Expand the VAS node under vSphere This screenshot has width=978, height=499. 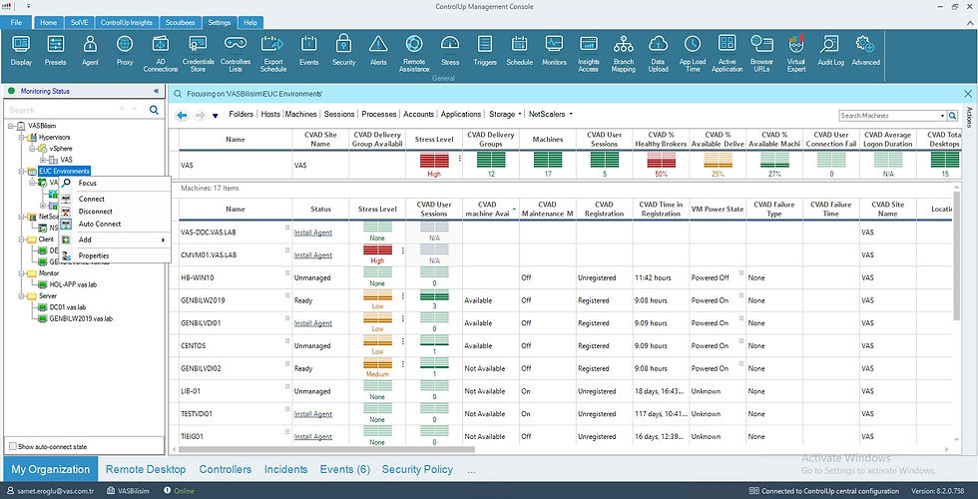(x=43, y=160)
